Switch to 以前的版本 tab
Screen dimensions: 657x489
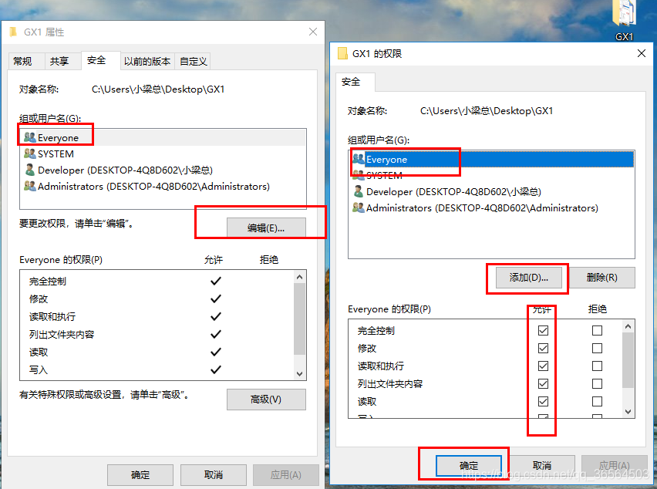pos(147,61)
